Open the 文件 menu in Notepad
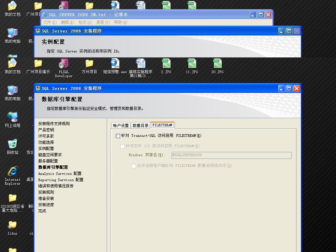 pos(50,22)
